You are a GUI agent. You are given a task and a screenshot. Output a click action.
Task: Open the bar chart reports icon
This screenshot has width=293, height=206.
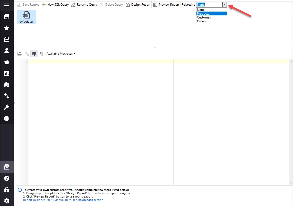tap(7, 73)
